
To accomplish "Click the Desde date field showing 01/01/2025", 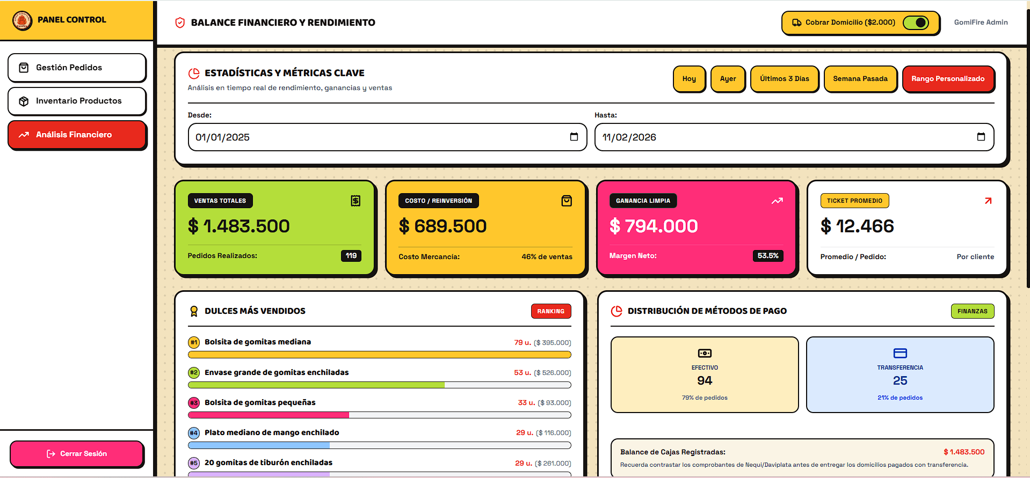I will coord(387,137).
